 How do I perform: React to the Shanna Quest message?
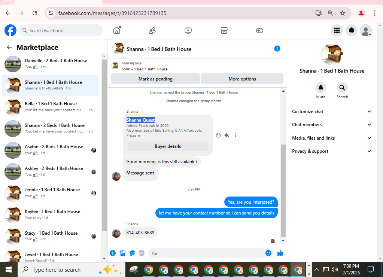[x=218, y=135]
